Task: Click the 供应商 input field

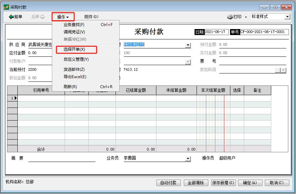Action: click(40, 45)
